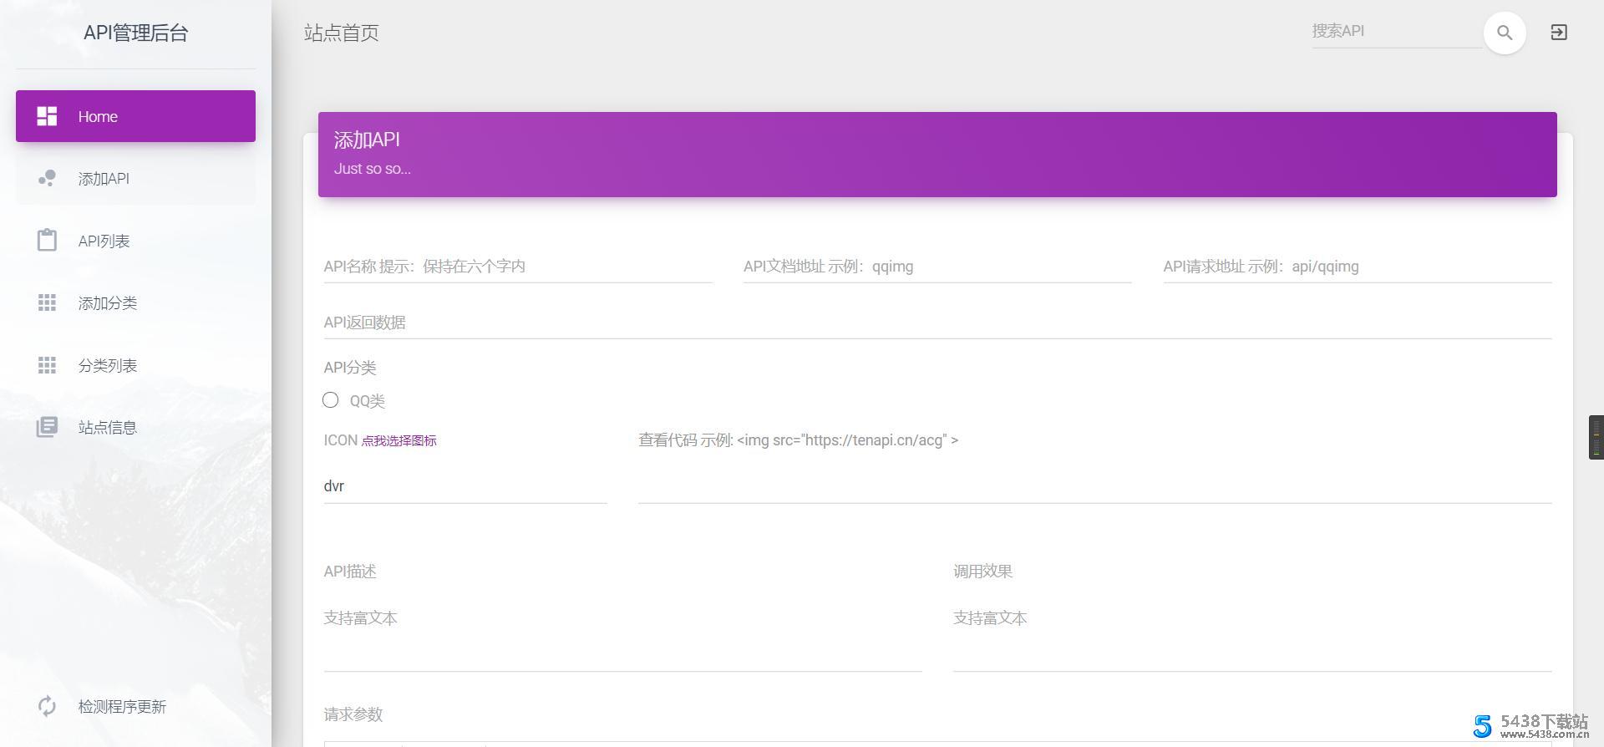Click the 添加分类 grid icon
This screenshot has width=1604, height=747.
(x=47, y=303)
